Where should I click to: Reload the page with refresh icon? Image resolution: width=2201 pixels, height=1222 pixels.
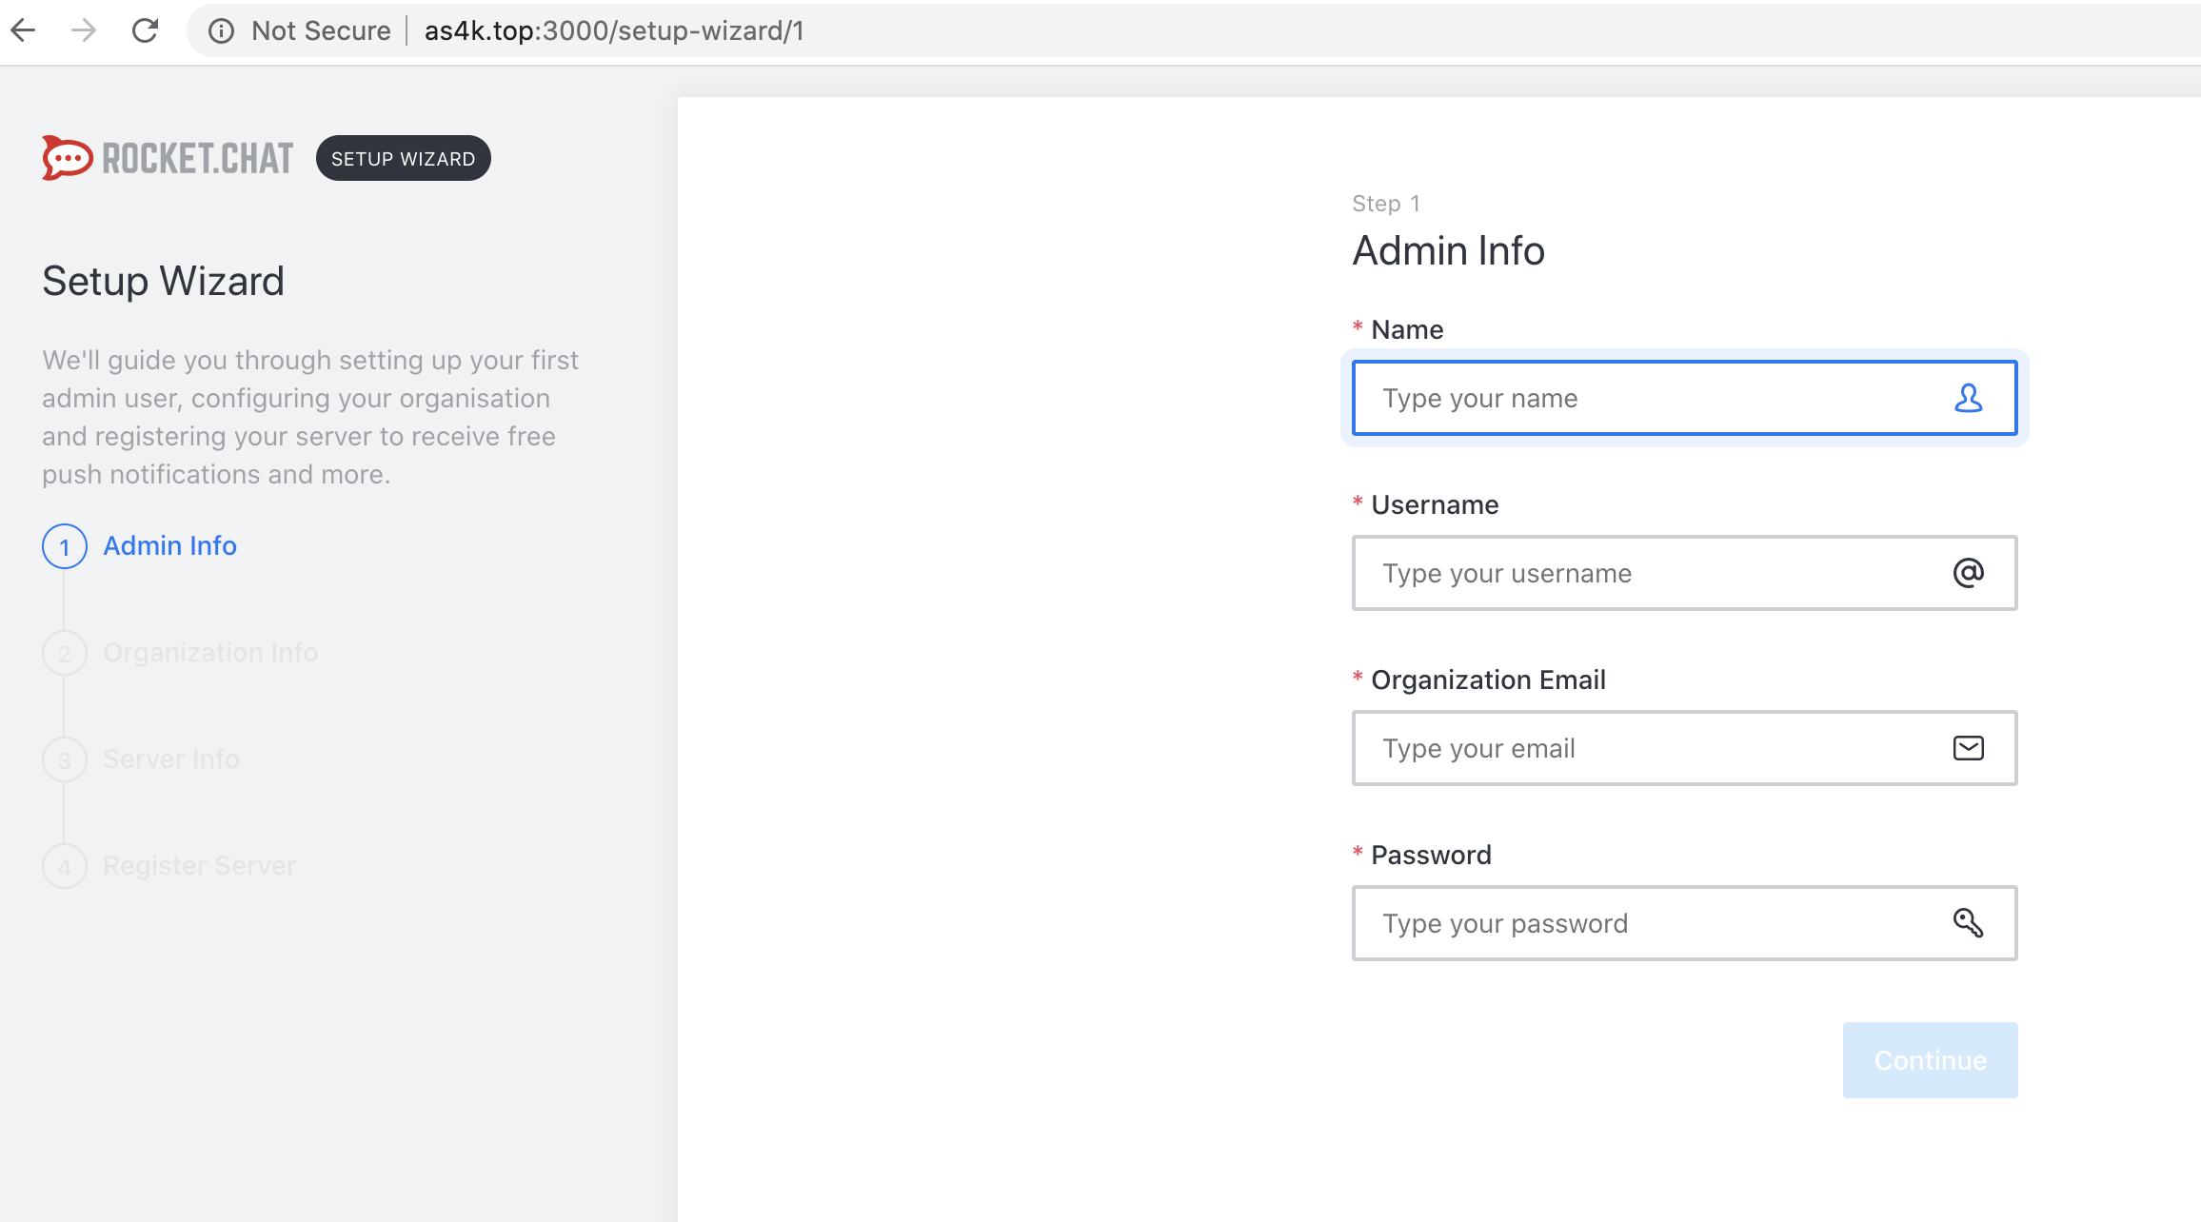pos(145,30)
